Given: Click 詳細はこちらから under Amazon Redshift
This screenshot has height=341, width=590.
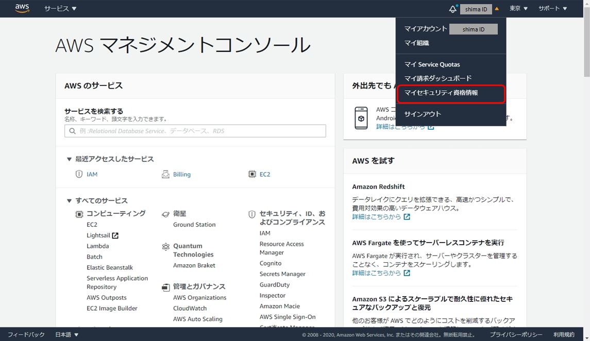Looking at the screenshot, I should (x=376, y=217).
